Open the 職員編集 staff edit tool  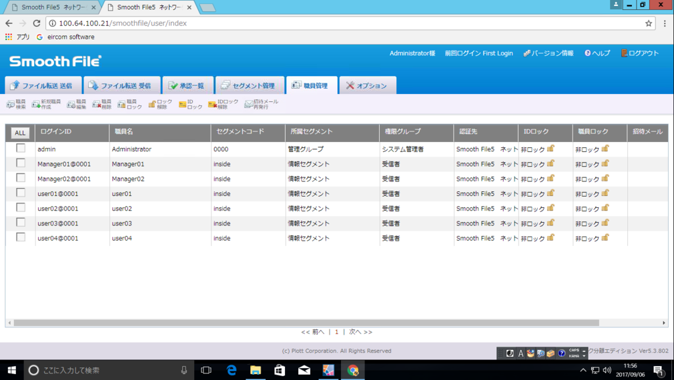pos(76,104)
